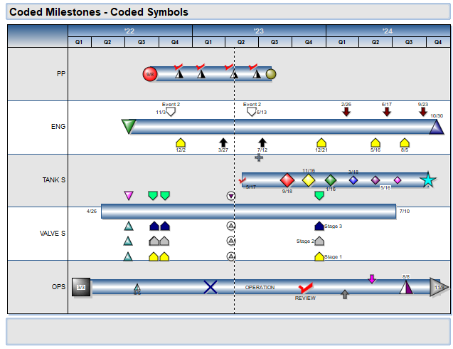Click the gray plus symbol below the 7/12 arrow

tap(259, 157)
